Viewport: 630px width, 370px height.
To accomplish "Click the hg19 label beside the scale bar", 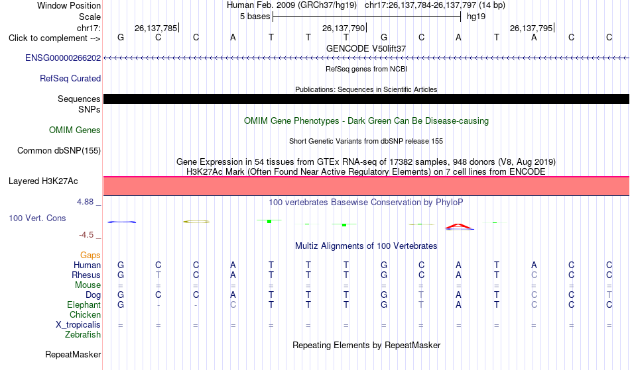I will [x=476, y=17].
